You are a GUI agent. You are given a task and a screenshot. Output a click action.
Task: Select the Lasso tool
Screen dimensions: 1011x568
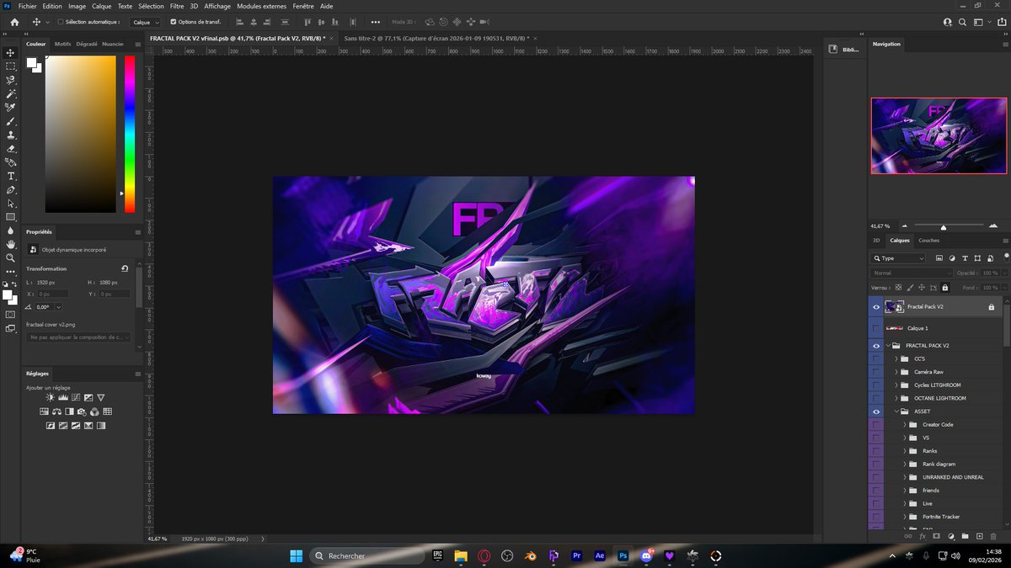tap(11, 80)
